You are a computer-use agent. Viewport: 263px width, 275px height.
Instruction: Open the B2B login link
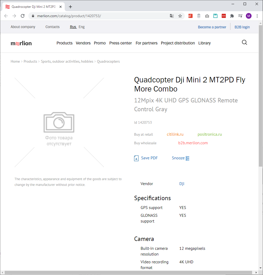tap(242, 27)
